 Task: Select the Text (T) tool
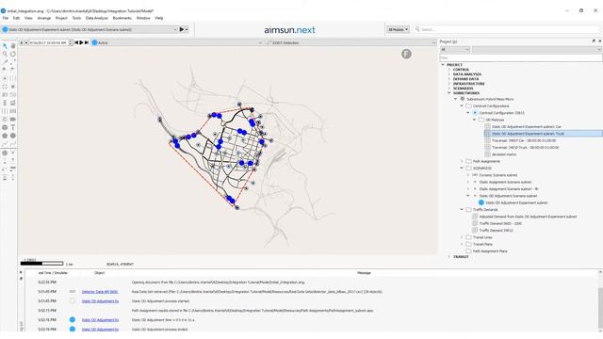click(13, 127)
